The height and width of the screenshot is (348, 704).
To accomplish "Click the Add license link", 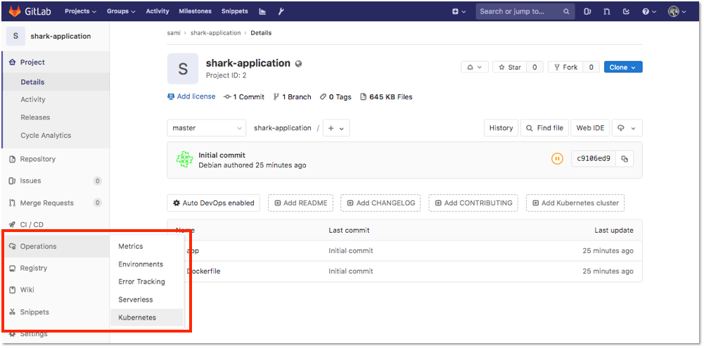I will pyautogui.click(x=191, y=96).
